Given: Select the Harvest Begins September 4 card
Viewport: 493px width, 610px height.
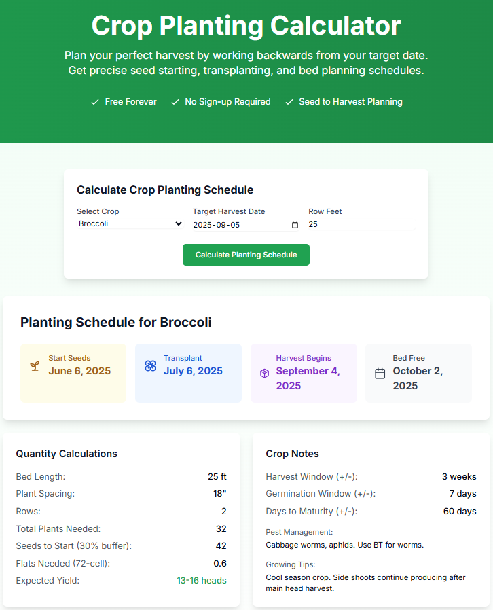Looking at the screenshot, I should point(304,373).
